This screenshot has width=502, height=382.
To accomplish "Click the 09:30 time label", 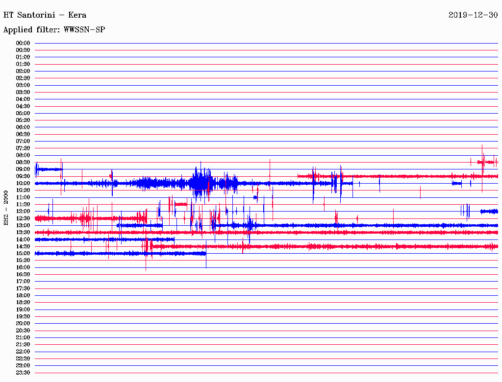I will (x=23, y=176).
